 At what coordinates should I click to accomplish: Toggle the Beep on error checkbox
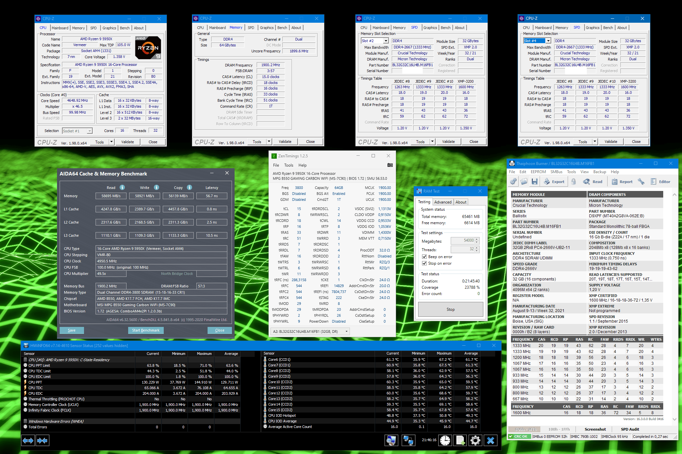(424, 257)
